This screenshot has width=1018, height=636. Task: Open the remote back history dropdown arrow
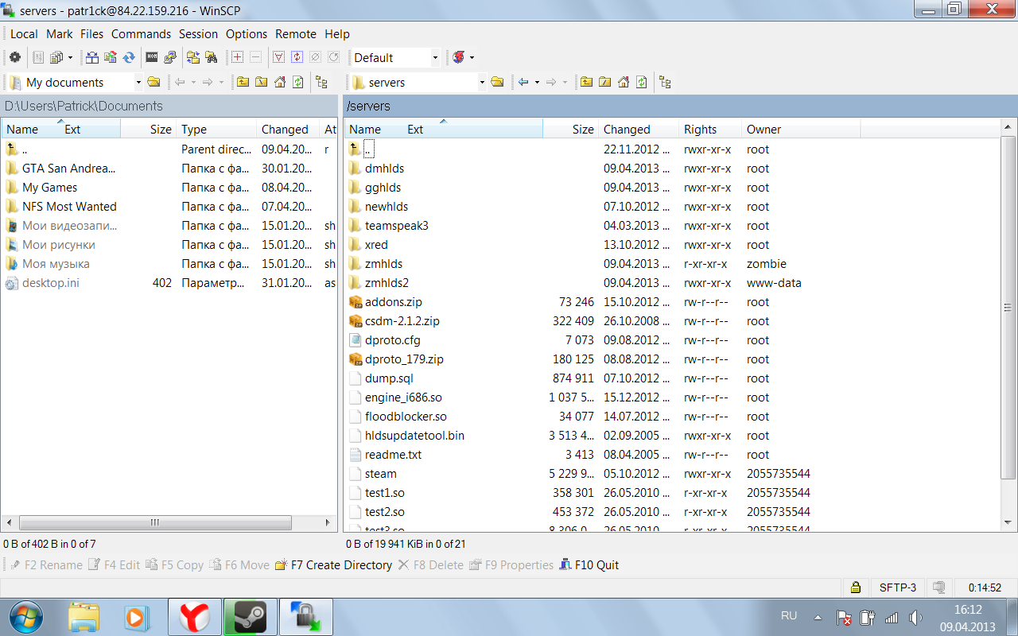tap(537, 82)
